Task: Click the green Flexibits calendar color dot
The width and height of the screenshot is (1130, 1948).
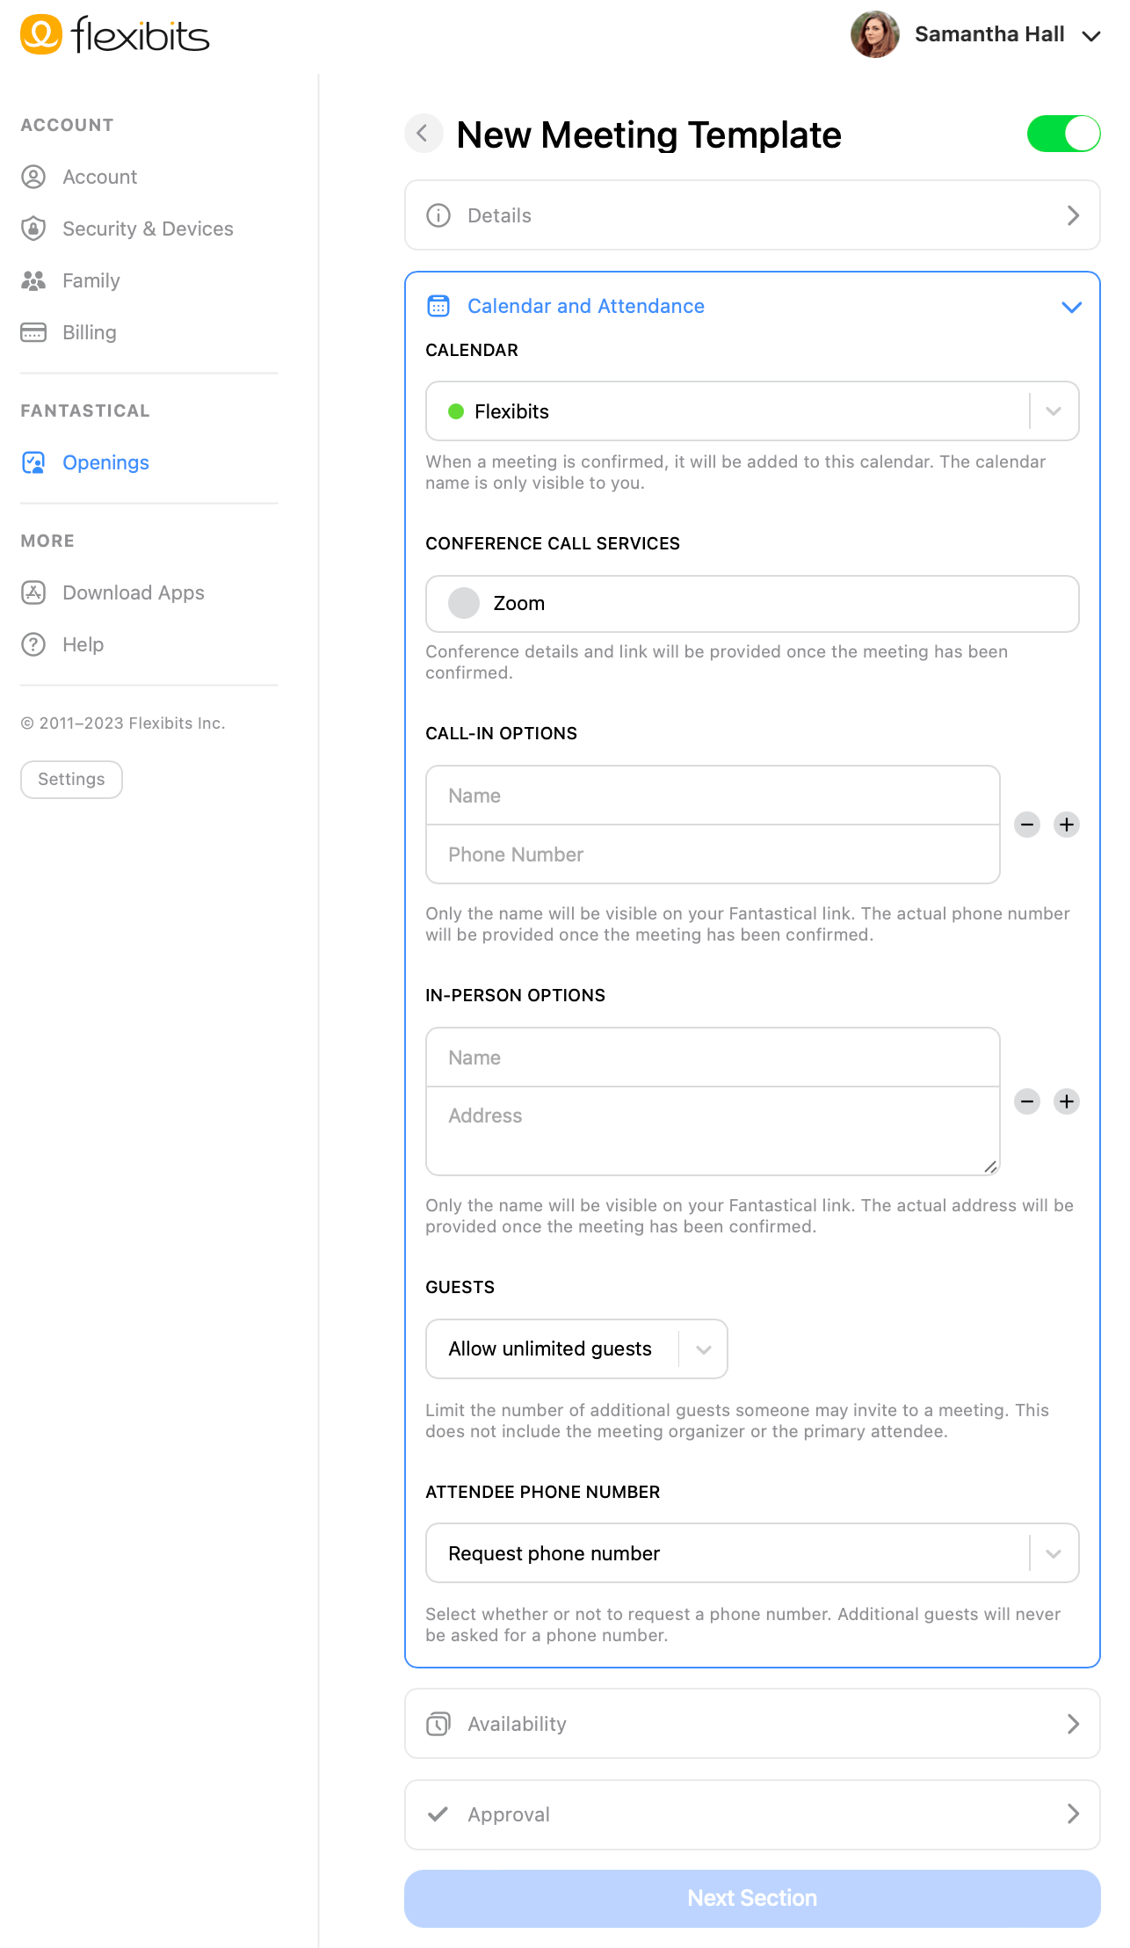Action: tap(456, 411)
